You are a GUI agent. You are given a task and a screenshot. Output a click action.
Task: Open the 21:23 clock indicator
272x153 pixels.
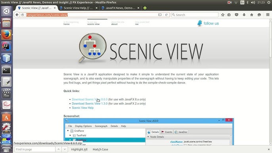(261, 2)
